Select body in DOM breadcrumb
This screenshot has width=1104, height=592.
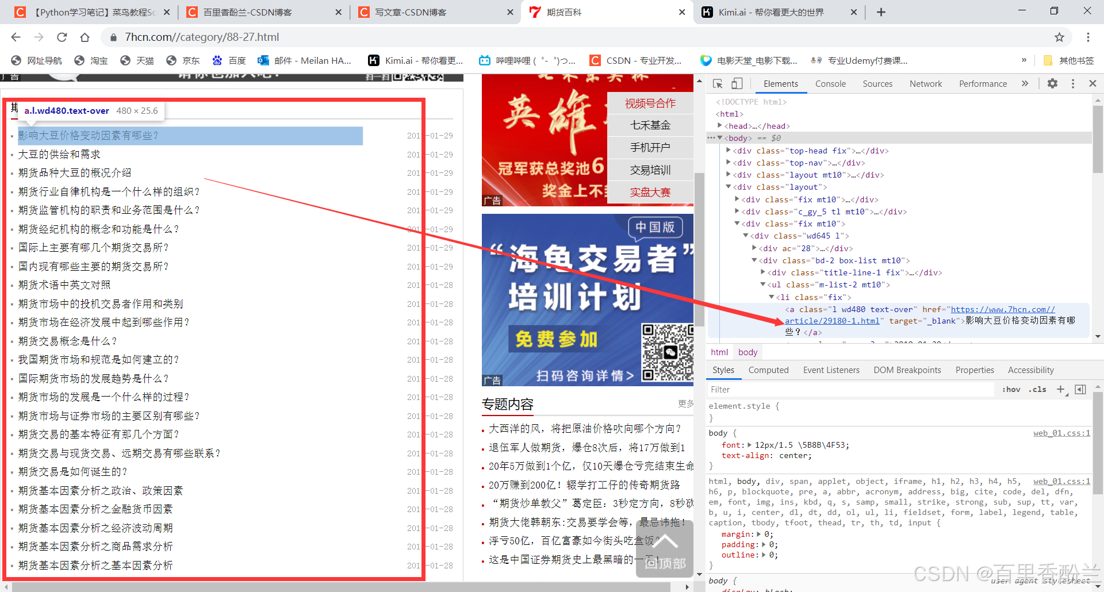tap(747, 352)
